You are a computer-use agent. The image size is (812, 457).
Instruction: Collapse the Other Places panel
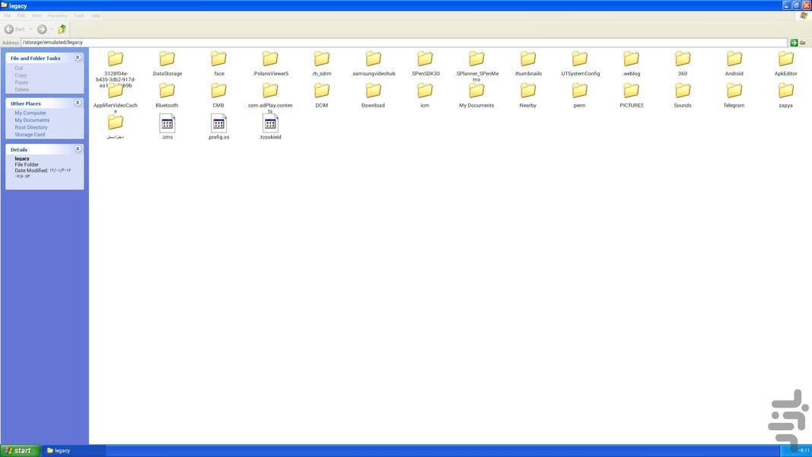[78, 103]
